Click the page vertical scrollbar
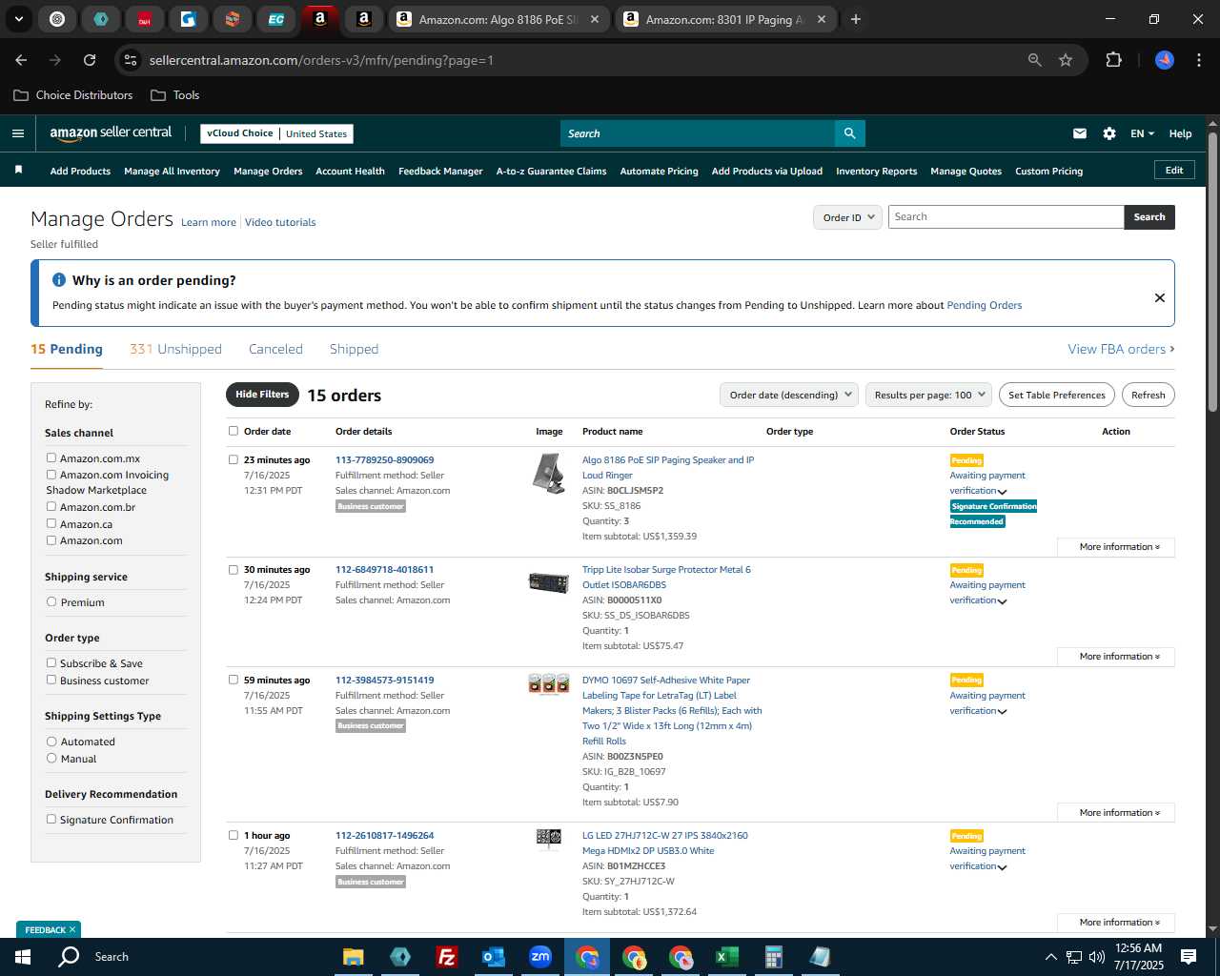This screenshot has width=1220, height=976. (x=1212, y=272)
